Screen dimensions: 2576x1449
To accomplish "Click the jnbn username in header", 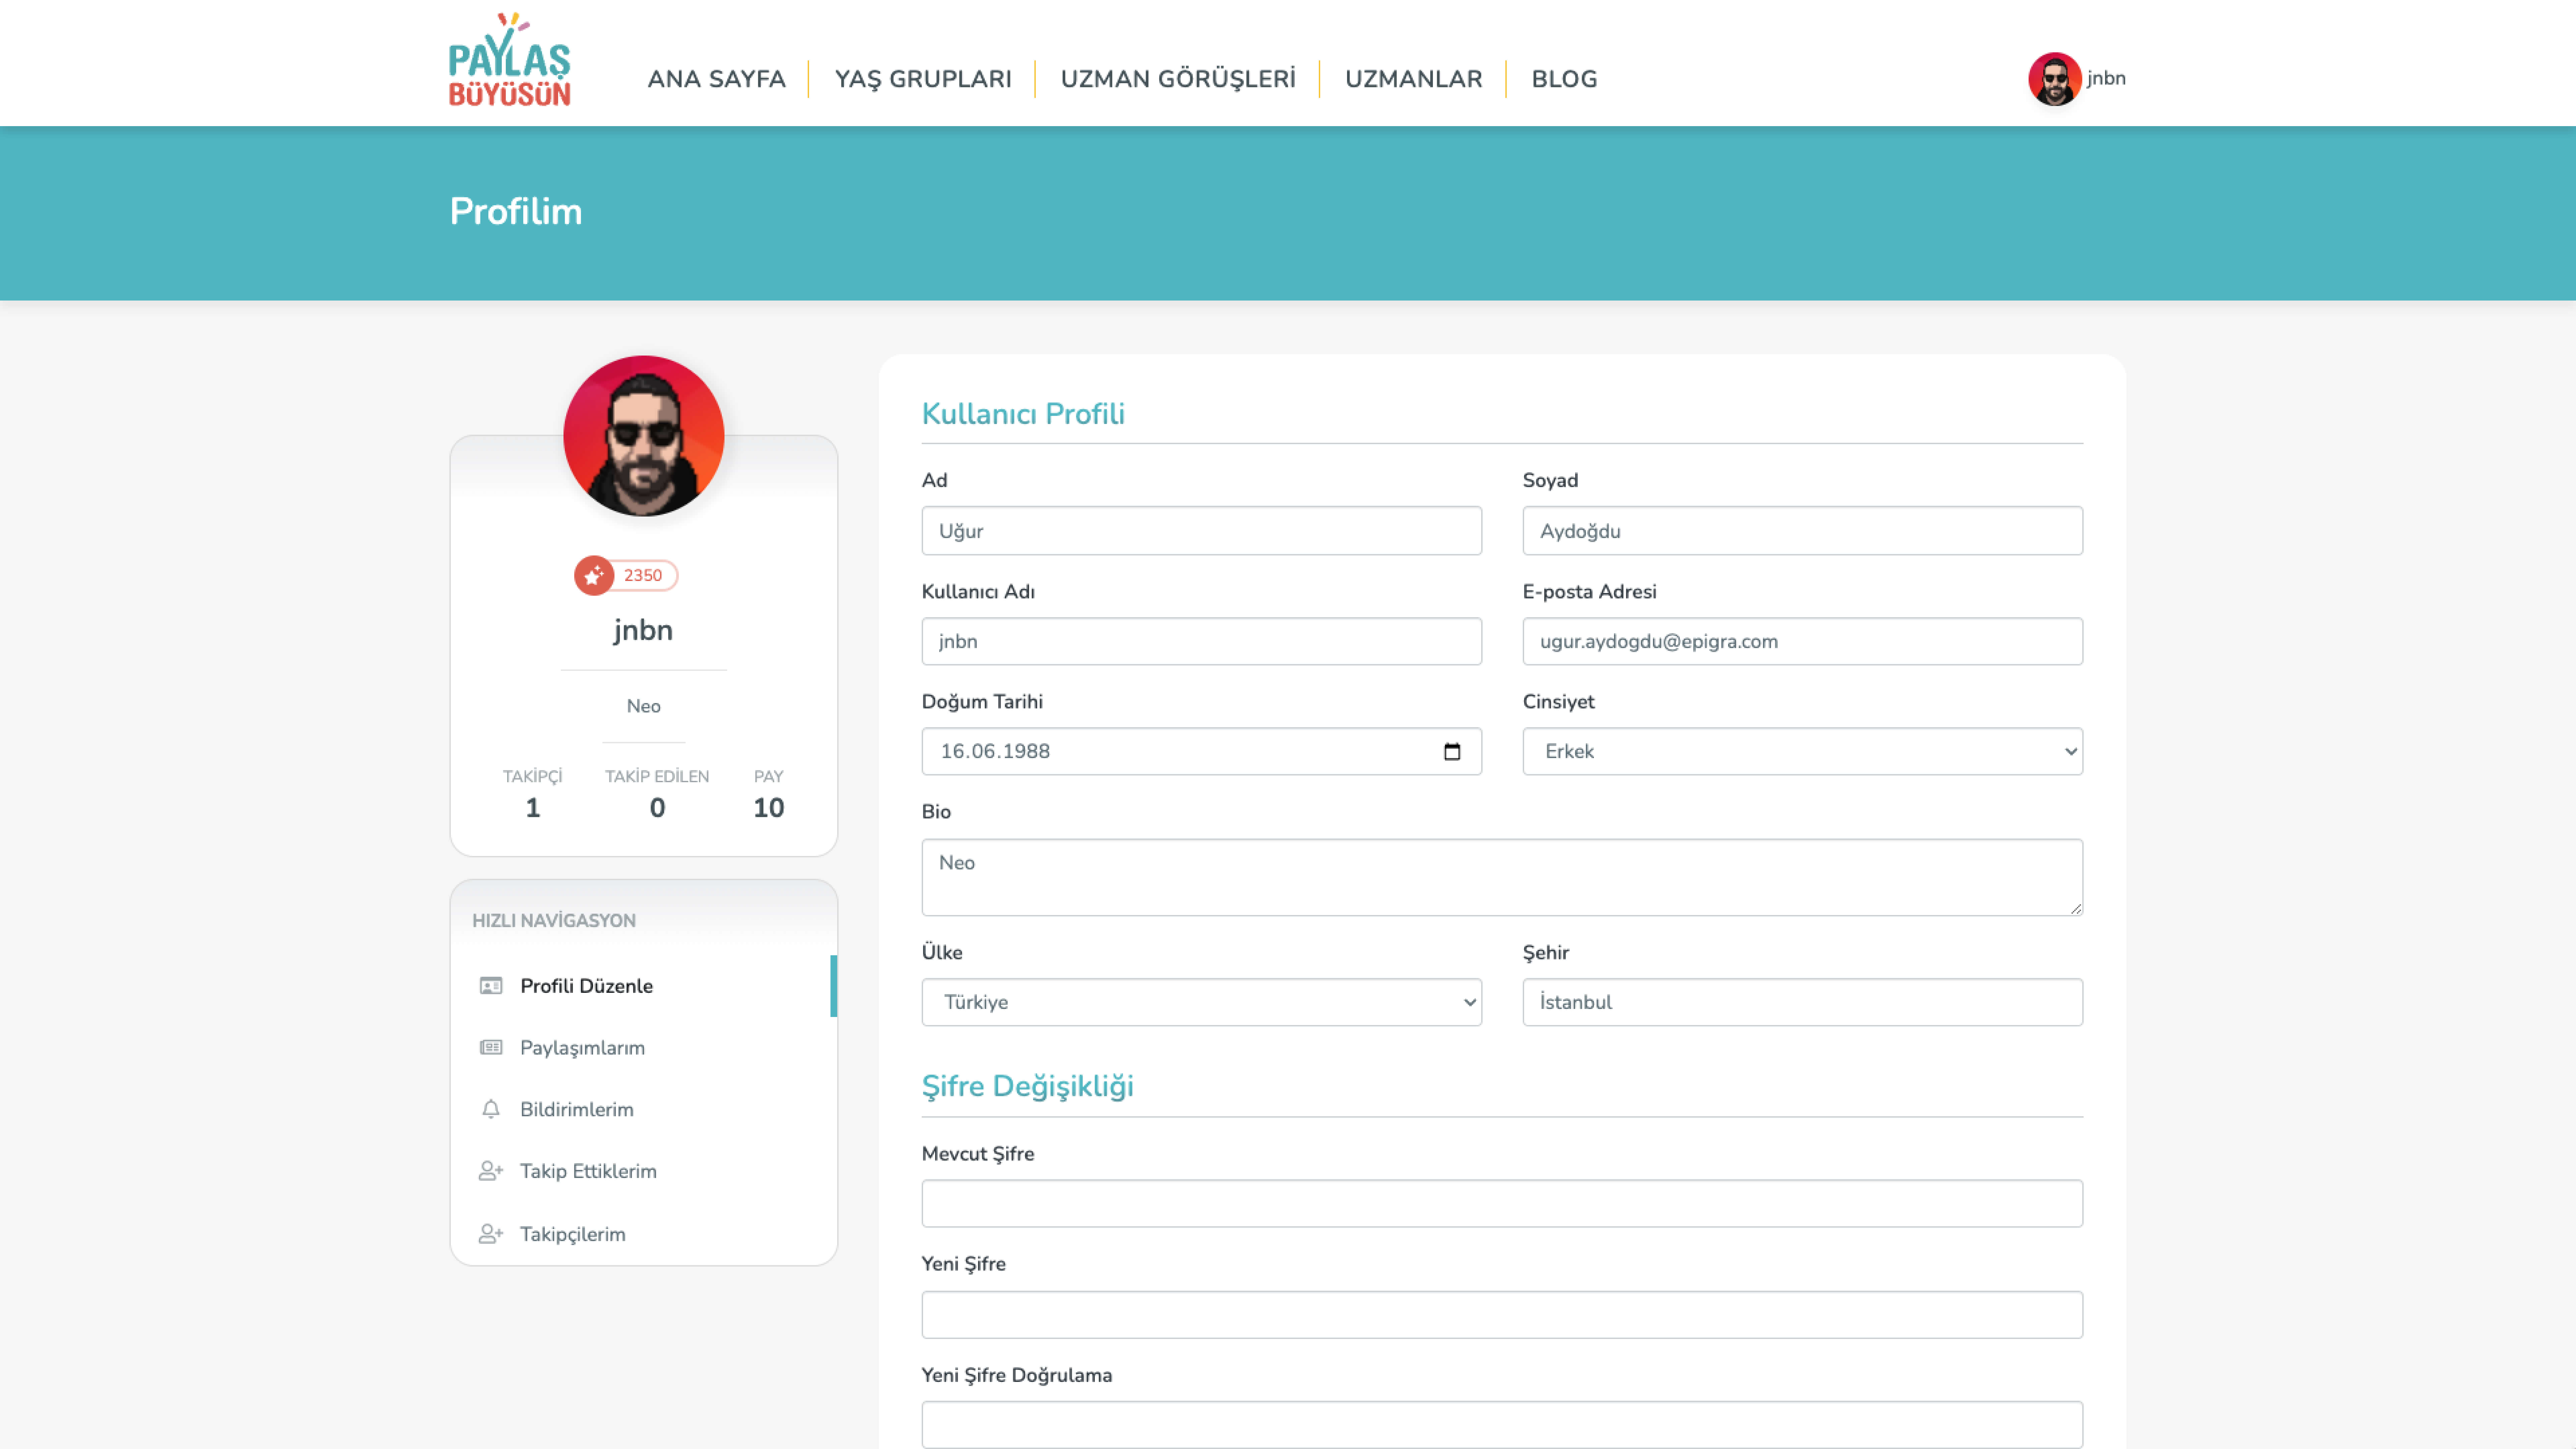I will [2106, 78].
